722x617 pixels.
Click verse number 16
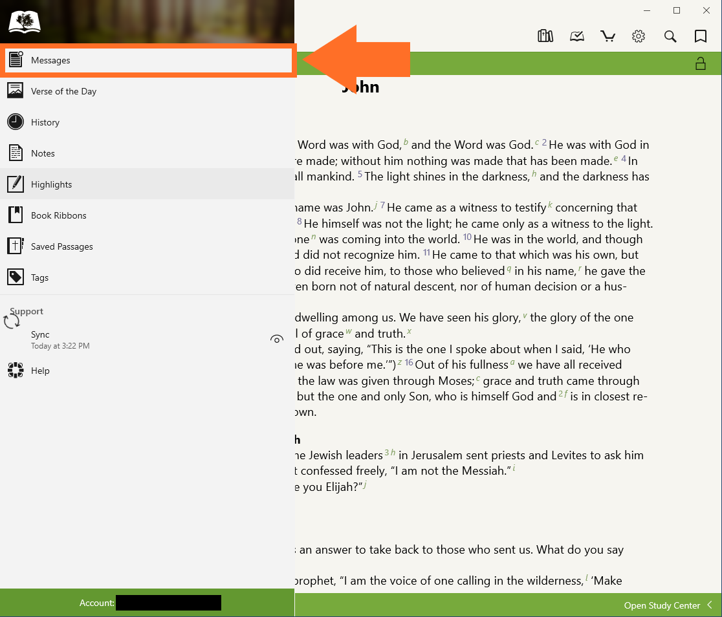(409, 362)
